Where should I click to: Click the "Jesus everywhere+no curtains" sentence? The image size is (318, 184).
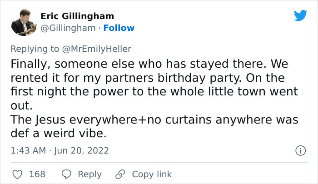tap(154, 120)
